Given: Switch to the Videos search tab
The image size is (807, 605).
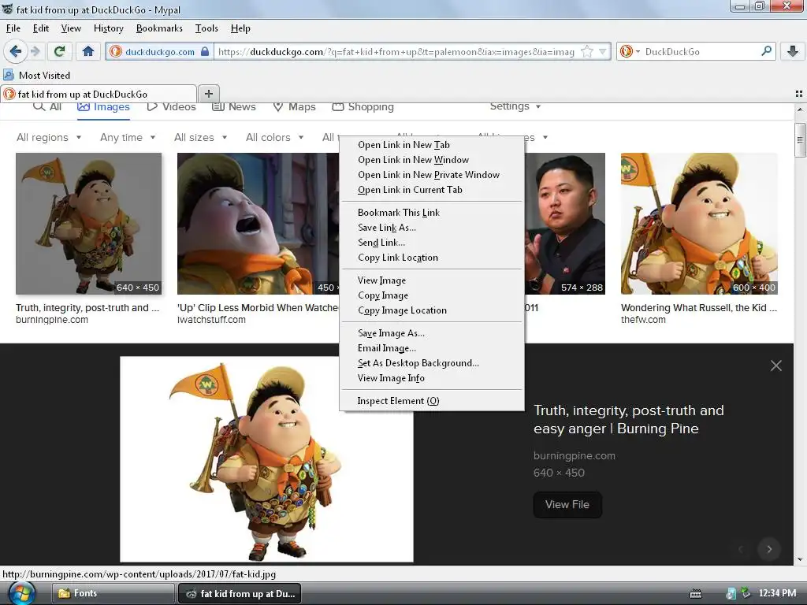Looking at the screenshot, I should click(171, 106).
